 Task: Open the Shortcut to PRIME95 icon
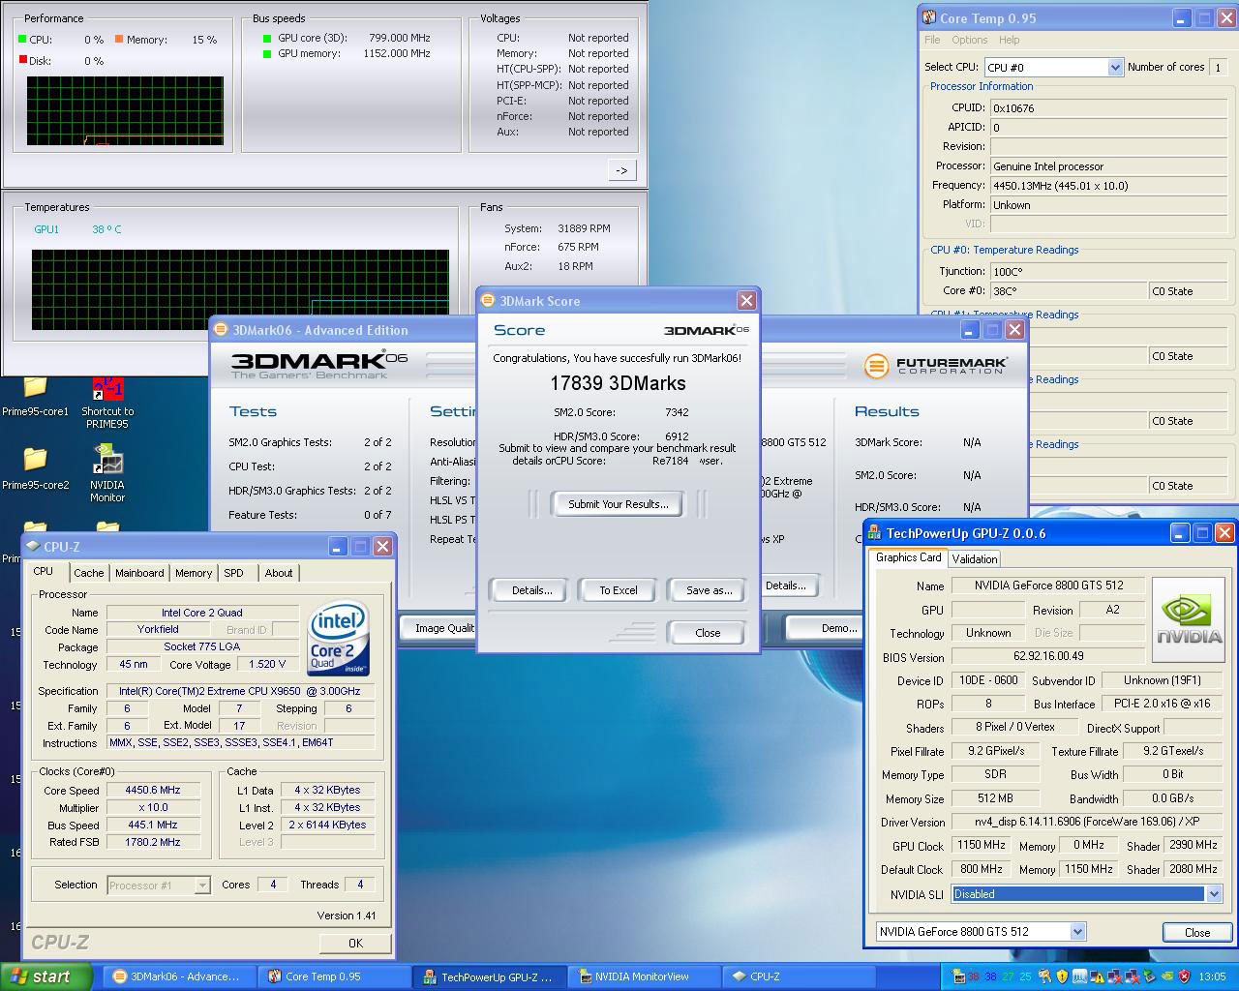tap(107, 389)
